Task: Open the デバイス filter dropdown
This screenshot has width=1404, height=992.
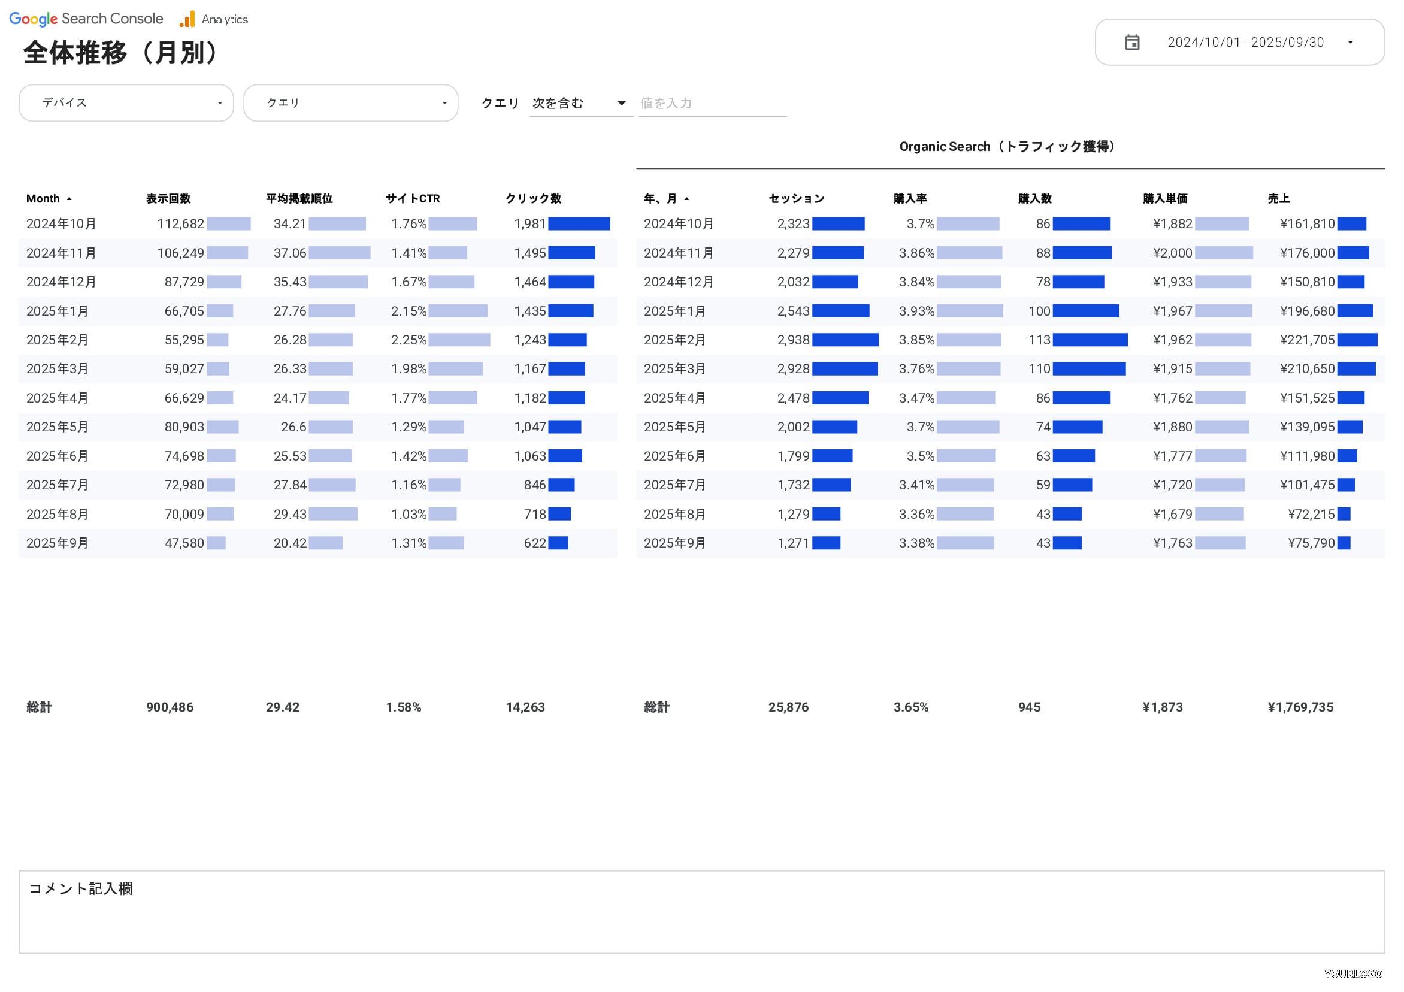Action: (126, 103)
